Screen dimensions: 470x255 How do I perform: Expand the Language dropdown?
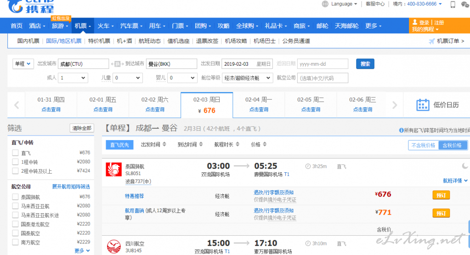tap(344, 4)
